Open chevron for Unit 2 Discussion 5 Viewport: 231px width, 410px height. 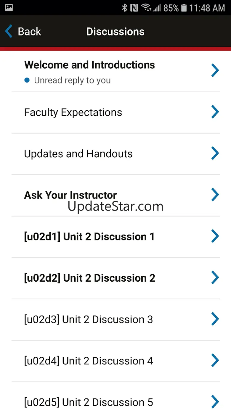tap(215, 402)
